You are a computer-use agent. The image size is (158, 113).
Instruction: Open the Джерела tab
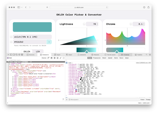click(x=82, y=55)
